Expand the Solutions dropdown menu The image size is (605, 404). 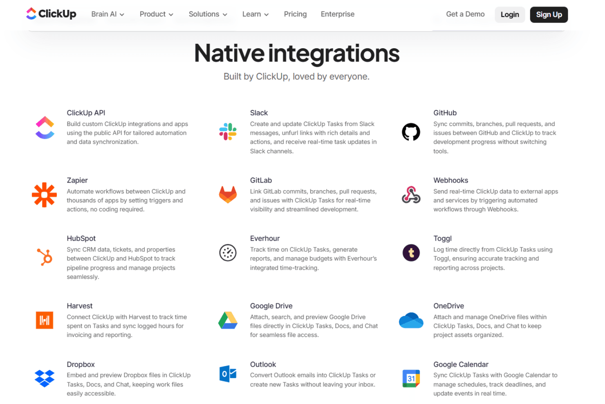click(x=208, y=14)
